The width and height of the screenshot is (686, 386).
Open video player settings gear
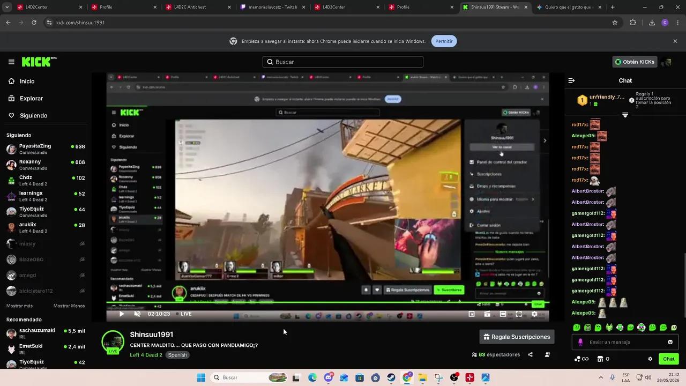[x=534, y=314]
